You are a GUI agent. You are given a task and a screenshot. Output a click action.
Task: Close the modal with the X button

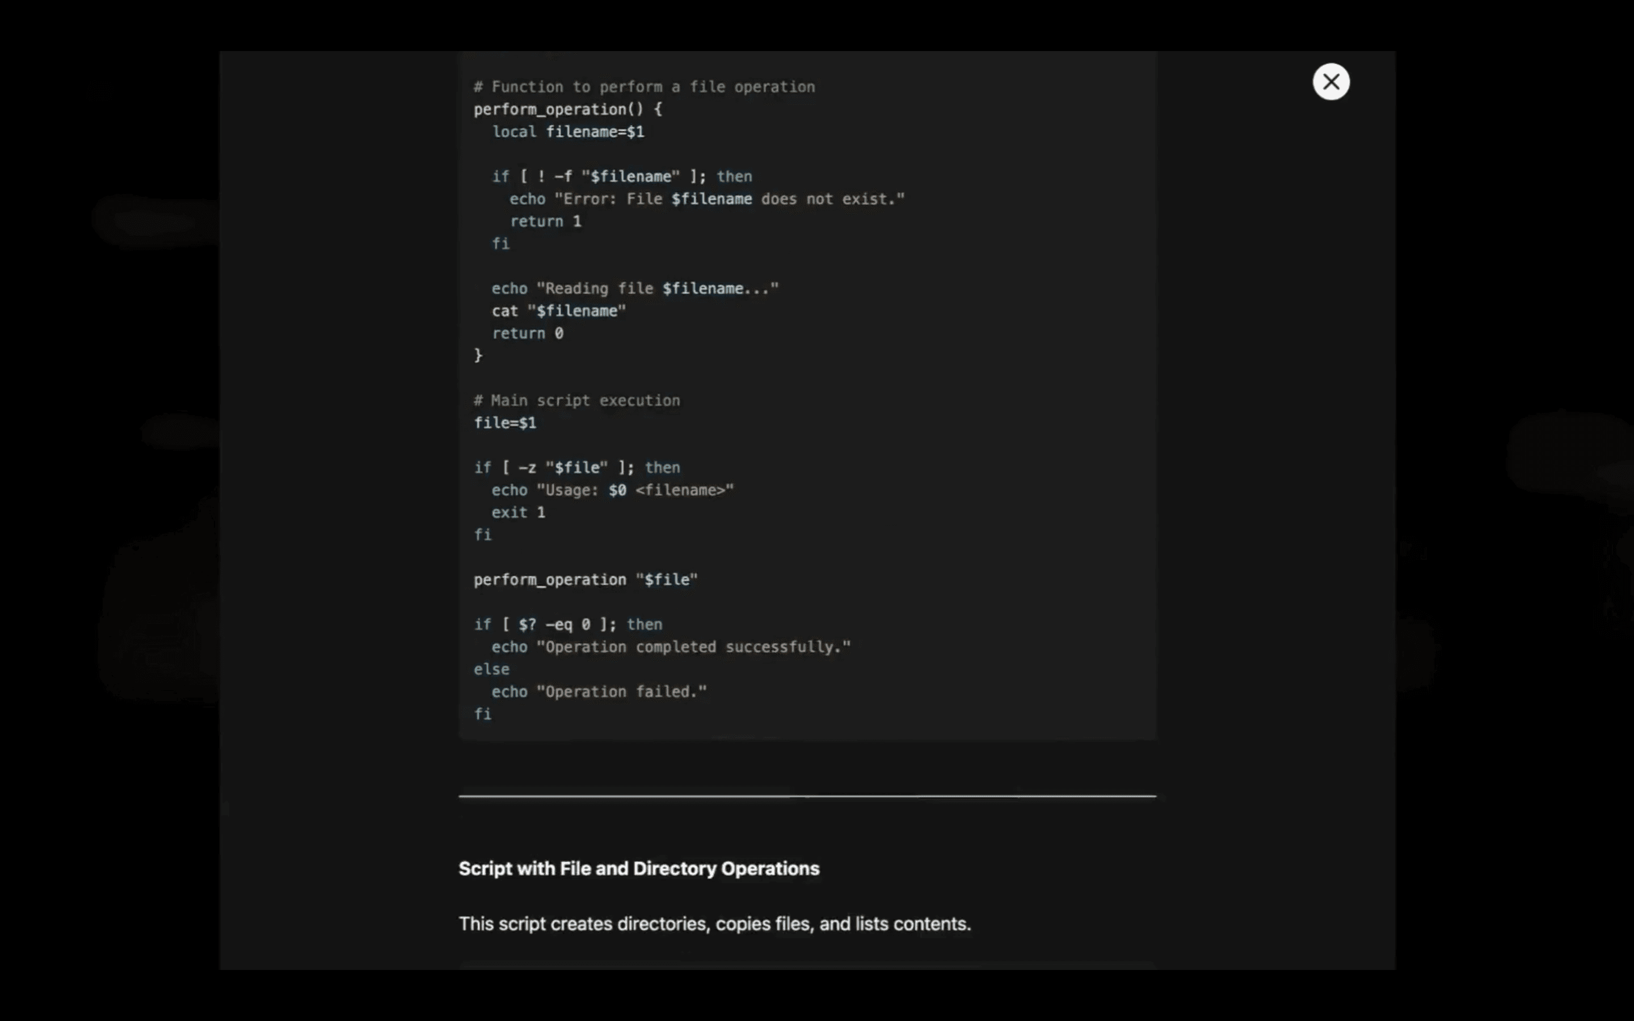pyautogui.click(x=1330, y=82)
